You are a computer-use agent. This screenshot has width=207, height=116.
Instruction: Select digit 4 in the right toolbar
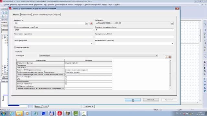click(x=205, y=74)
